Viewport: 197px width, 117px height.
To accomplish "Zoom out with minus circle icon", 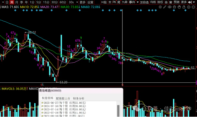I will [x=193, y=7].
